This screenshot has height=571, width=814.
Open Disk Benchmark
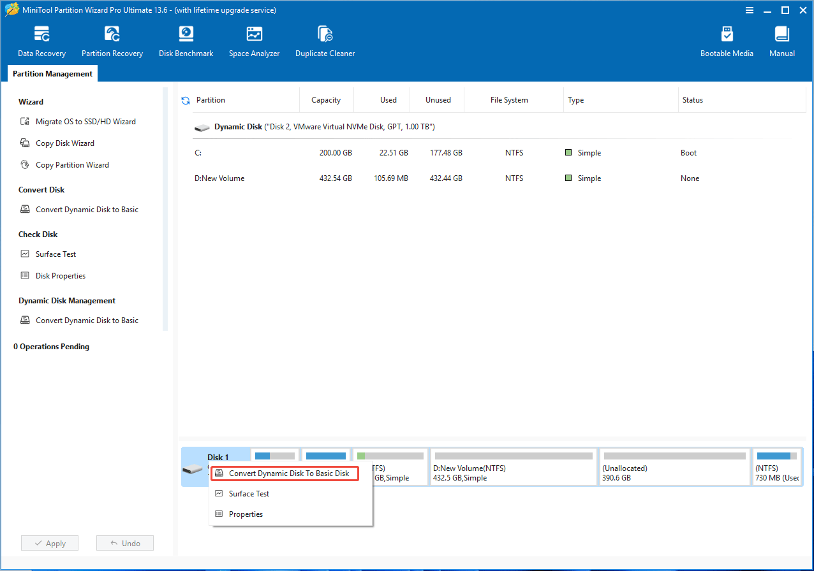pos(186,42)
